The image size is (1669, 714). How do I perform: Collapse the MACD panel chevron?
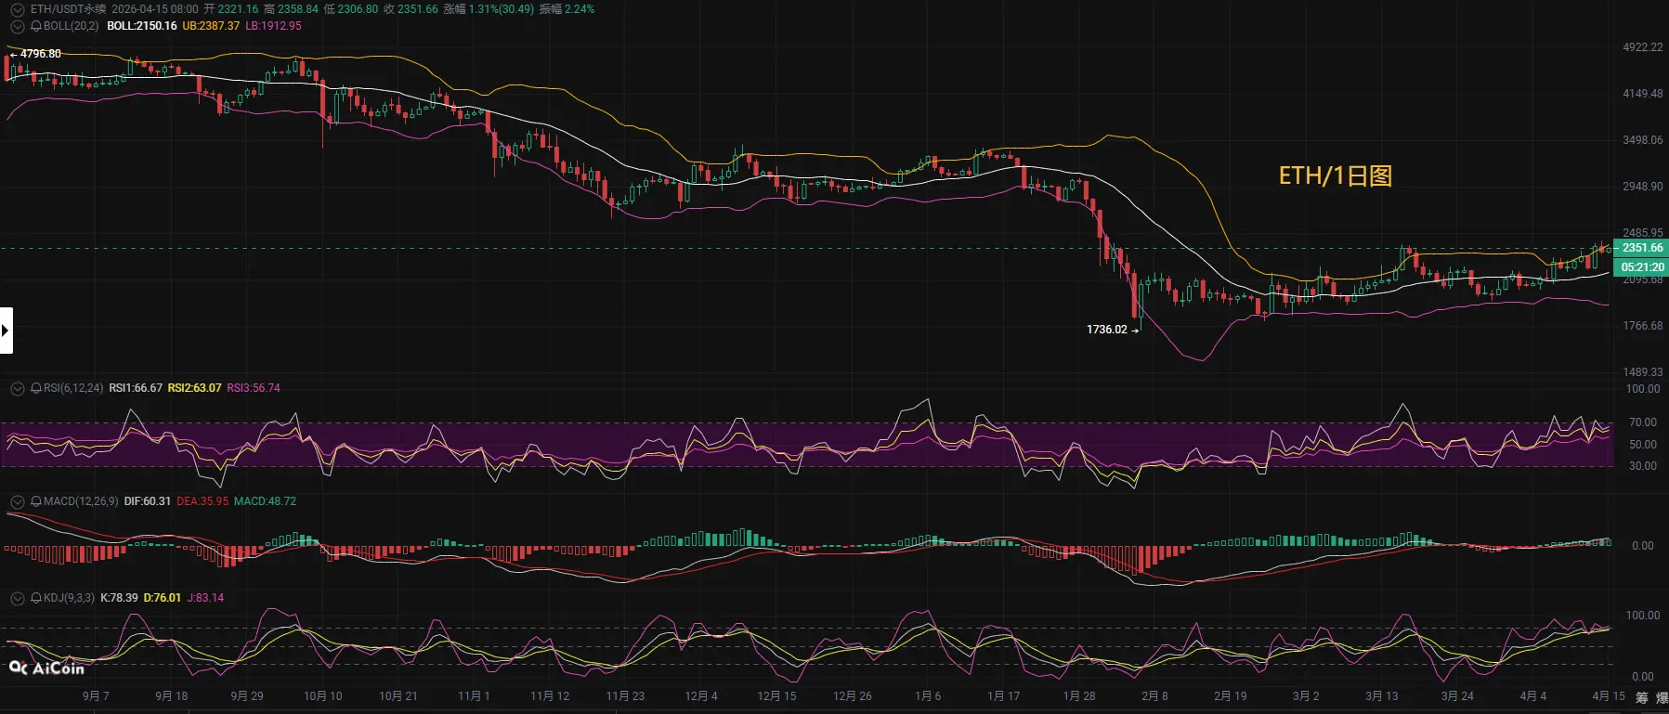17,501
